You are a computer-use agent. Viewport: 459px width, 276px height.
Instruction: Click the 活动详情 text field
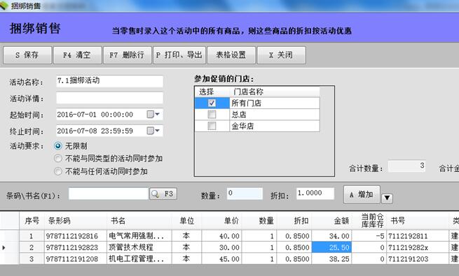109,98
